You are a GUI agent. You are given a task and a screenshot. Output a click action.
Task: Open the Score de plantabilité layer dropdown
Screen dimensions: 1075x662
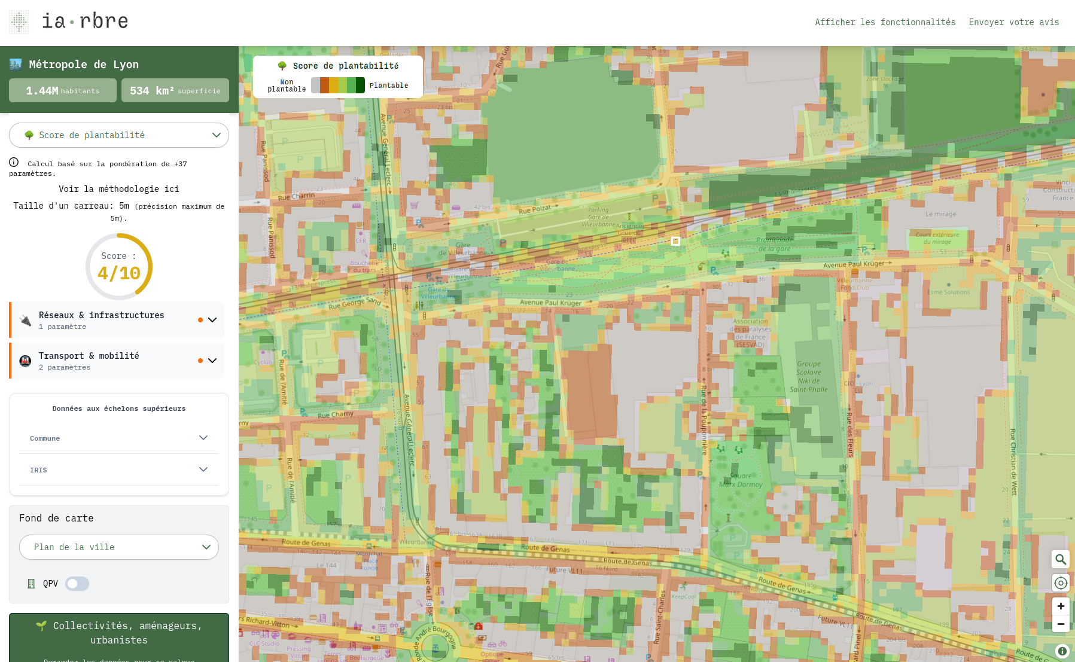tap(118, 135)
